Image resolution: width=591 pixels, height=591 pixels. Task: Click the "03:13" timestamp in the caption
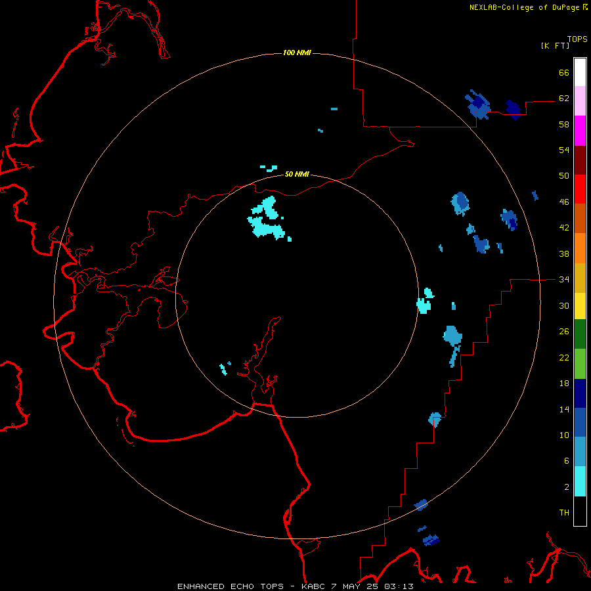(x=399, y=586)
